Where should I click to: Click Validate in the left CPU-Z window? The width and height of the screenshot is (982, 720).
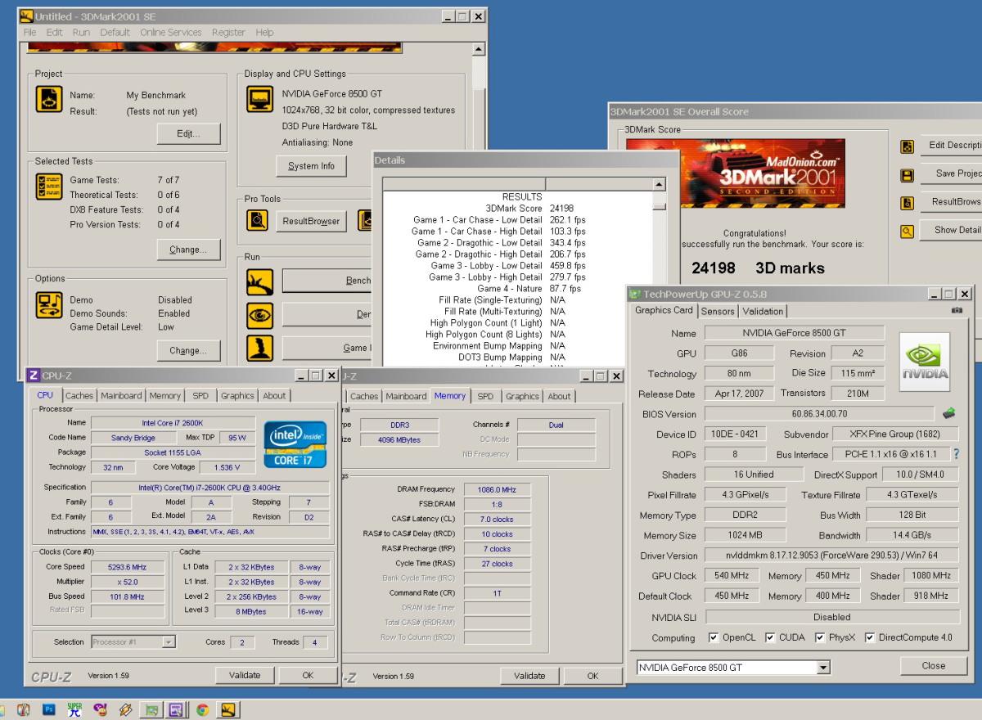[244, 676]
